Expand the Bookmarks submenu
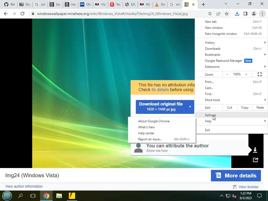The width and height of the screenshot is (268, 201). 231,54
